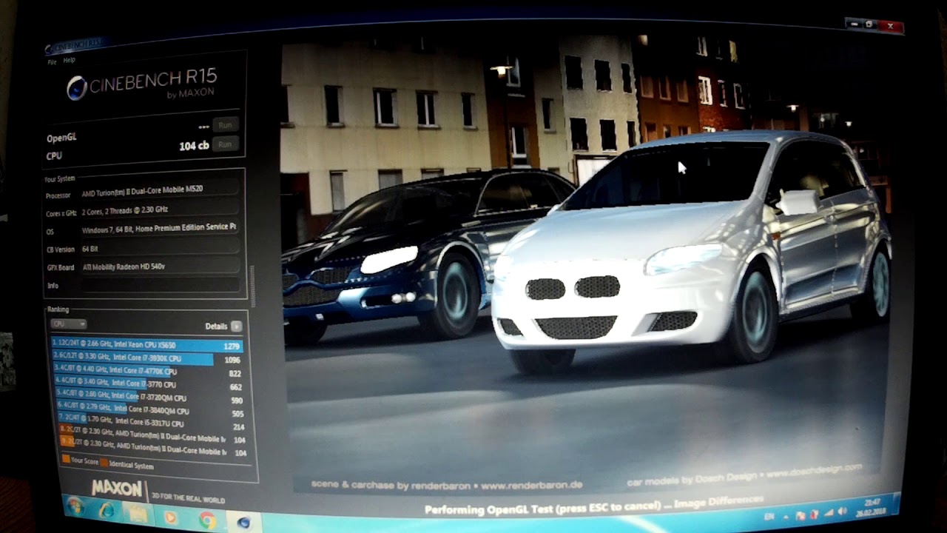Open Google Chrome from the taskbar
This screenshot has height=533, width=947.
(207, 521)
